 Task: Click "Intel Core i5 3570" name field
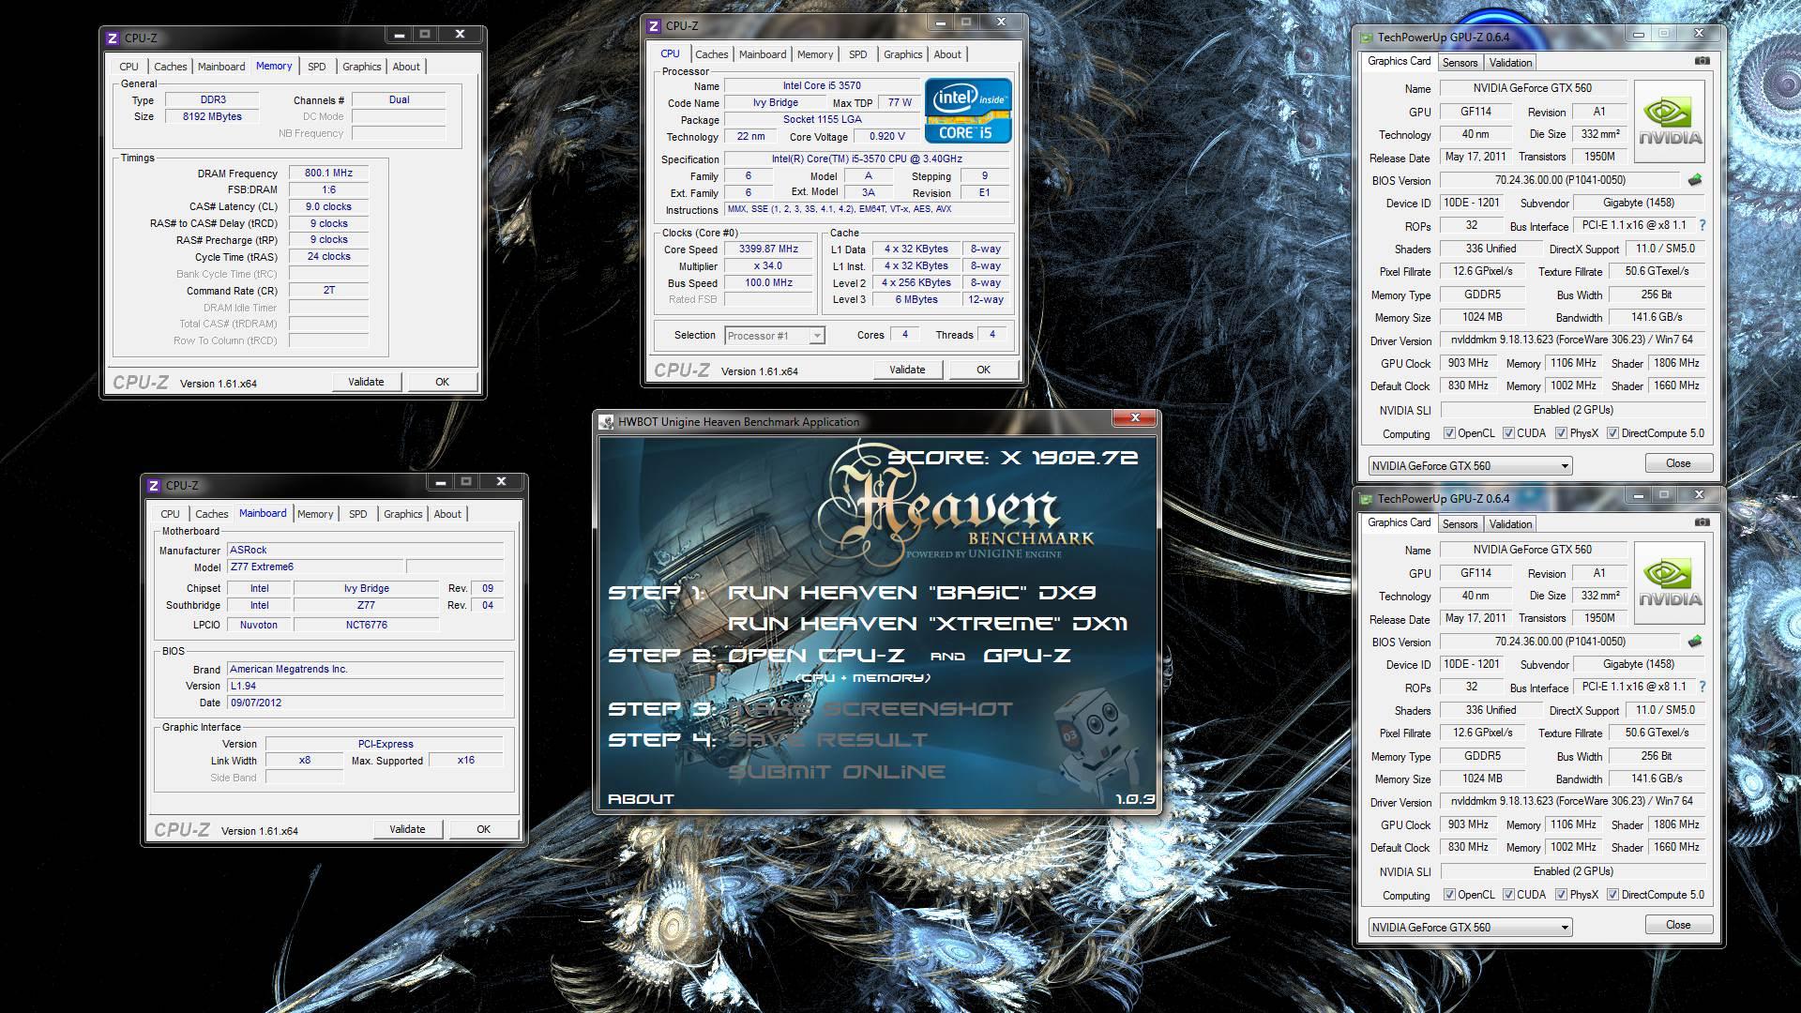pyautogui.click(x=822, y=86)
